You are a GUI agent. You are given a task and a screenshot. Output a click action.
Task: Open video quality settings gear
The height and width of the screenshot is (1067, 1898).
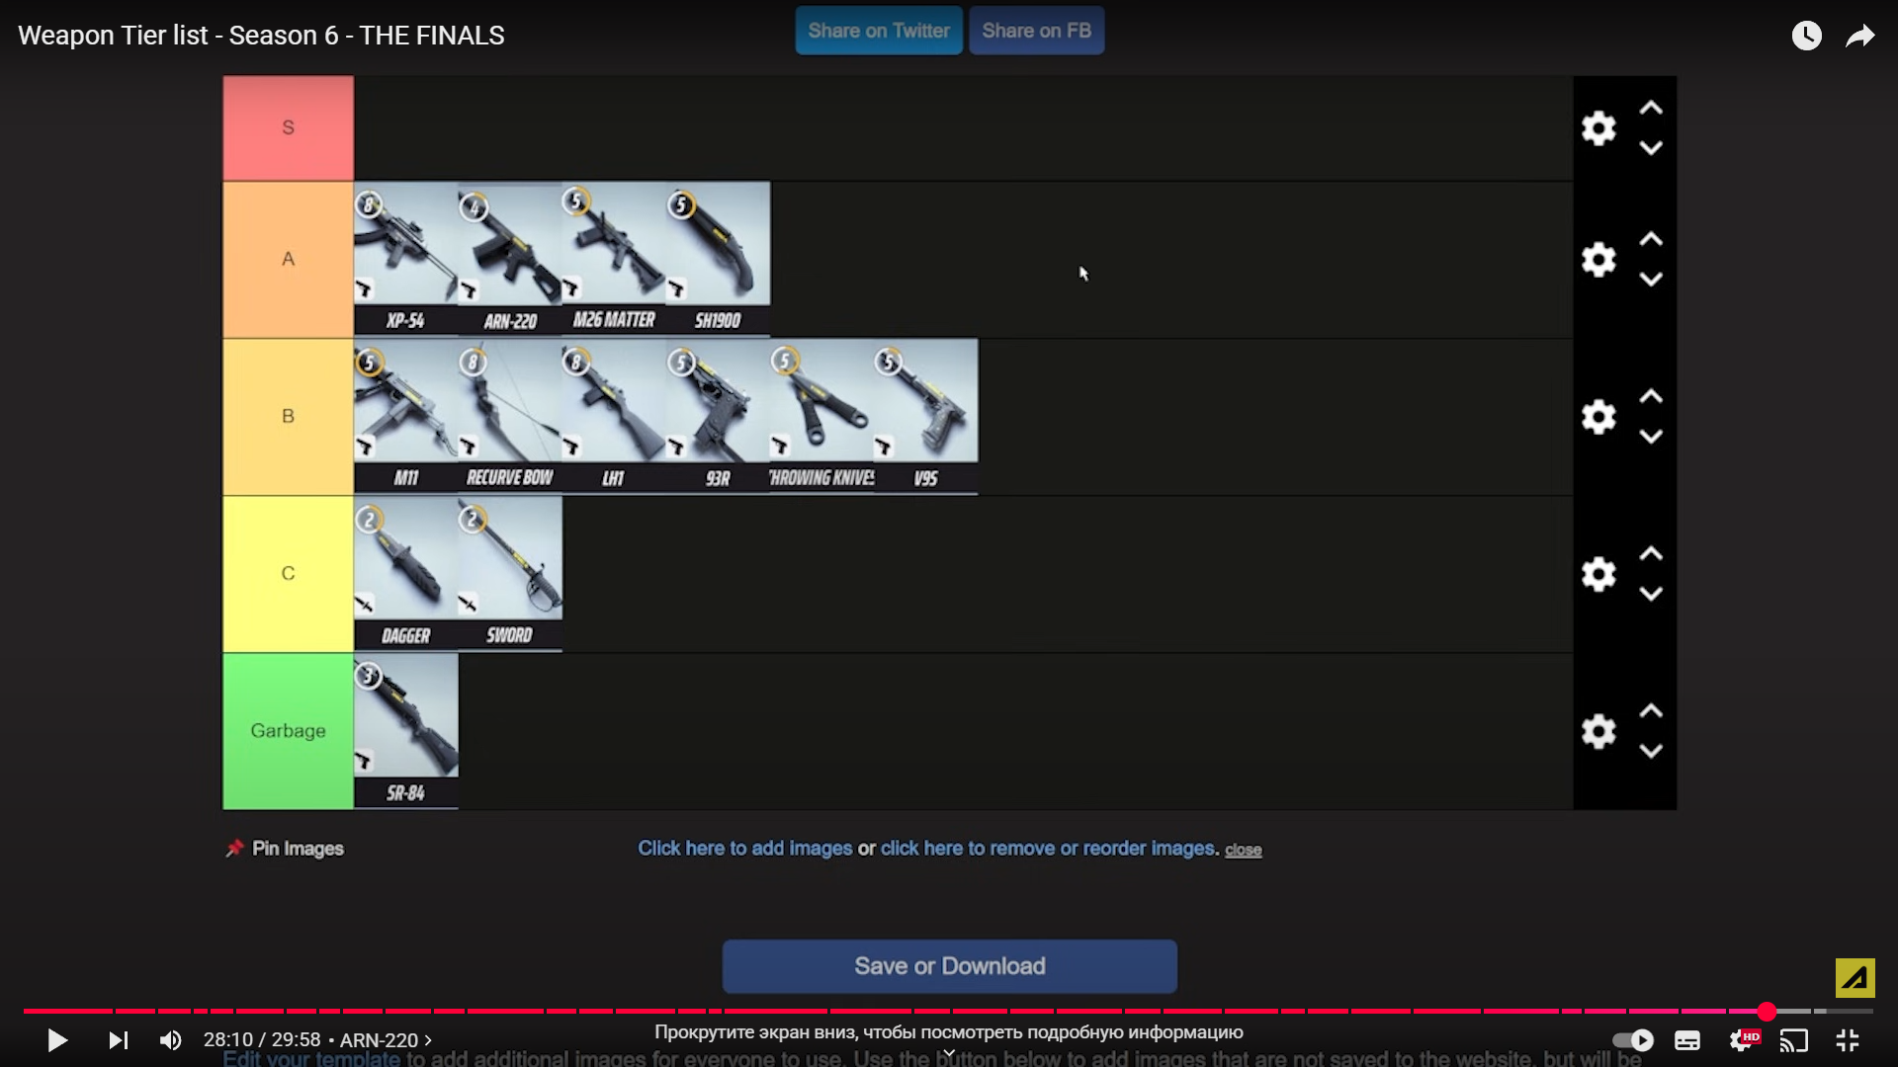[1742, 1040]
